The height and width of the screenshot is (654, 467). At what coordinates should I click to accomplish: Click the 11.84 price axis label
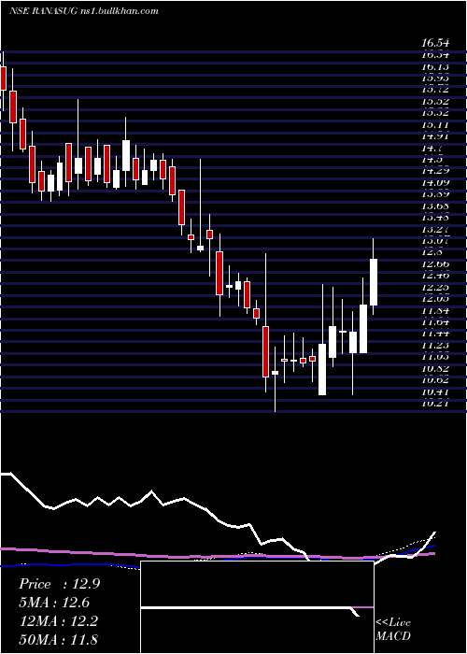coord(435,311)
